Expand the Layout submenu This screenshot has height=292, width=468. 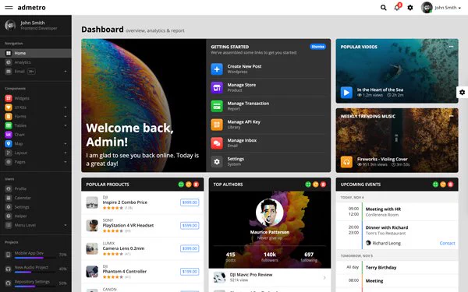tap(66, 153)
